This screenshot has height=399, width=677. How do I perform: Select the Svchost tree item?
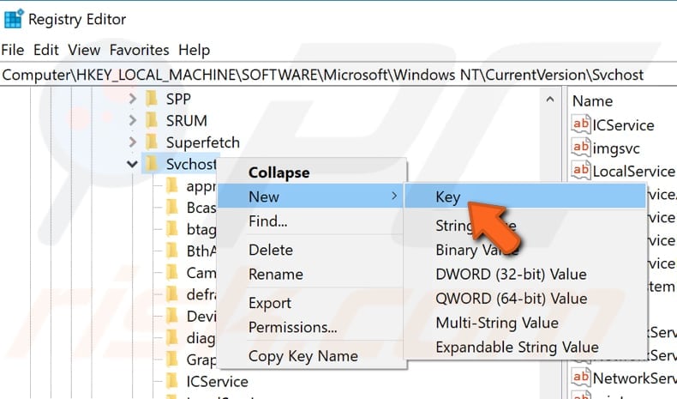191,164
